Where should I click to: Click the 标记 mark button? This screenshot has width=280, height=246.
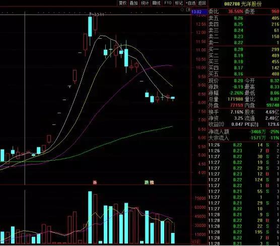(179, 3)
